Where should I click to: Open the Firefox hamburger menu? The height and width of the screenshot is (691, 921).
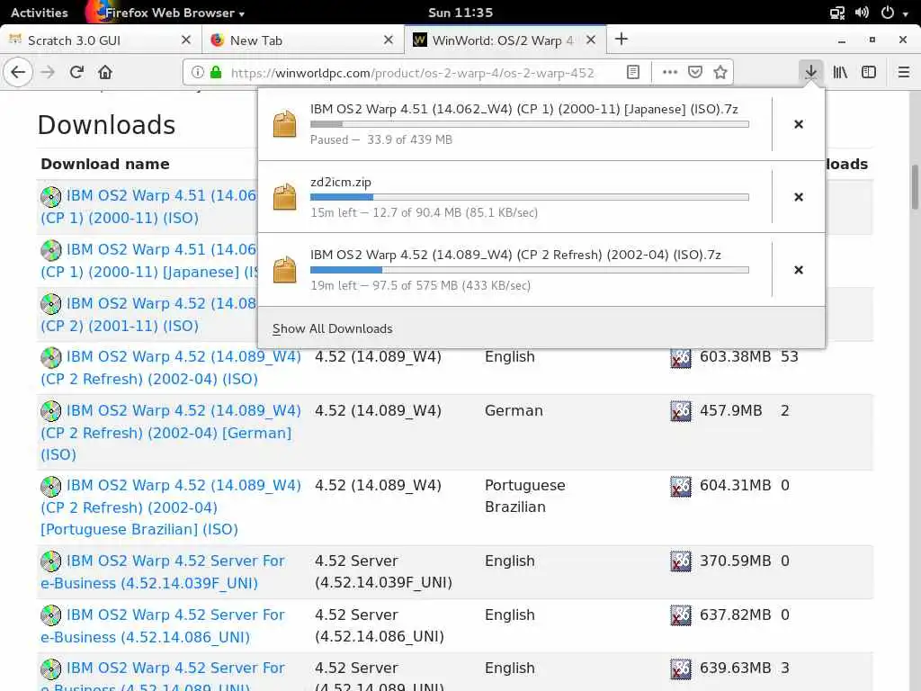point(903,72)
